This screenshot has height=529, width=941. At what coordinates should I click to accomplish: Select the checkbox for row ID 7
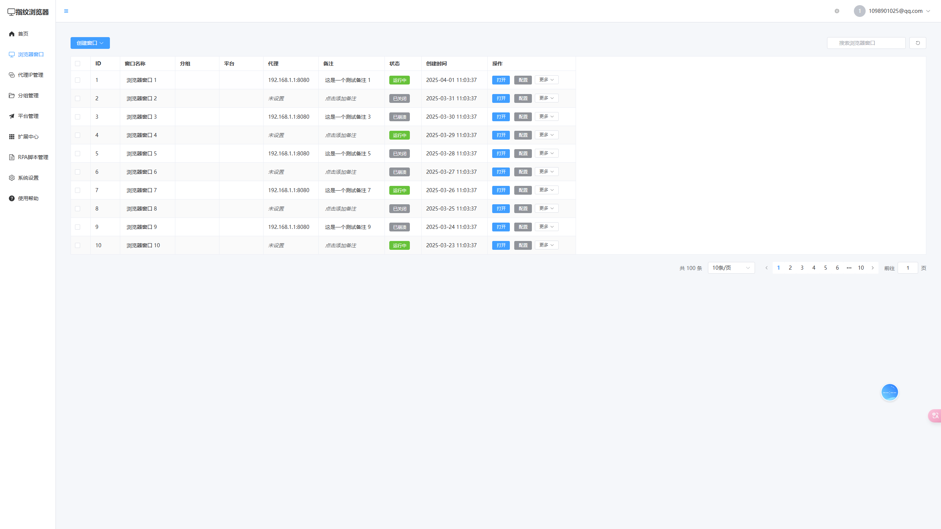pos(78,190)
